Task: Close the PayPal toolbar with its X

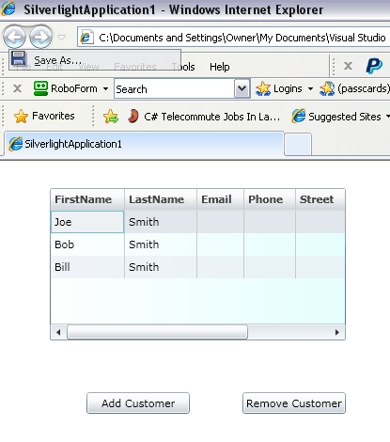Action: tap(348, 66)
